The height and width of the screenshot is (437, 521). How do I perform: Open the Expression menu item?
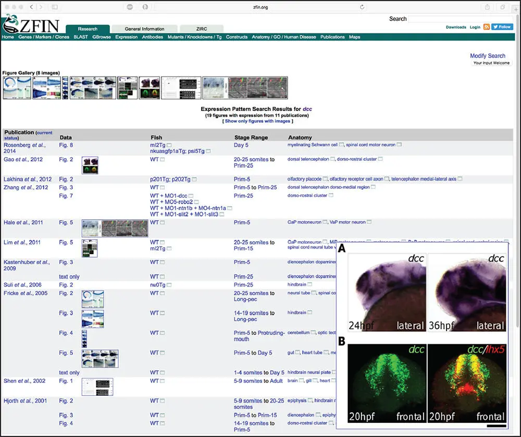(127, 37)
